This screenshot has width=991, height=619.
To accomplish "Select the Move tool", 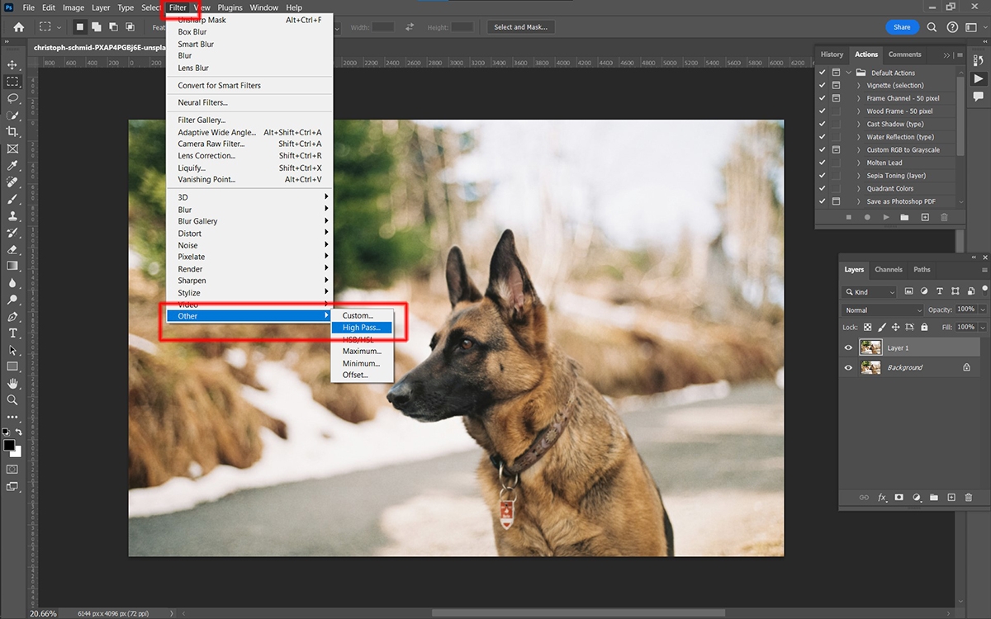I will click(12, 64).
